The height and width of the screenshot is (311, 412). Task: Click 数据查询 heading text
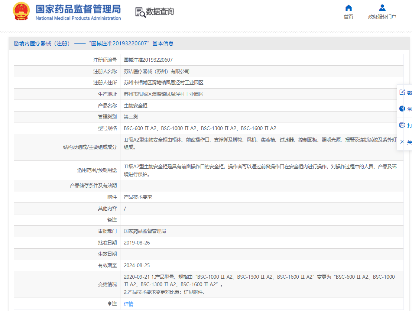[x=160, y=12]
